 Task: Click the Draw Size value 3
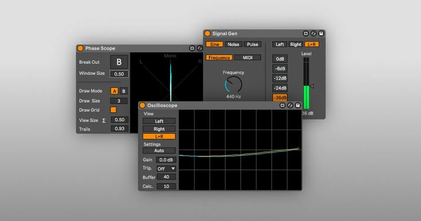119,101
